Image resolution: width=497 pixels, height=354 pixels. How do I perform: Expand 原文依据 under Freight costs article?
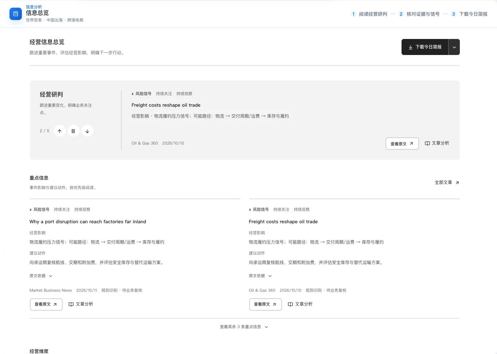pyautogui.click(x=260, y=276)
